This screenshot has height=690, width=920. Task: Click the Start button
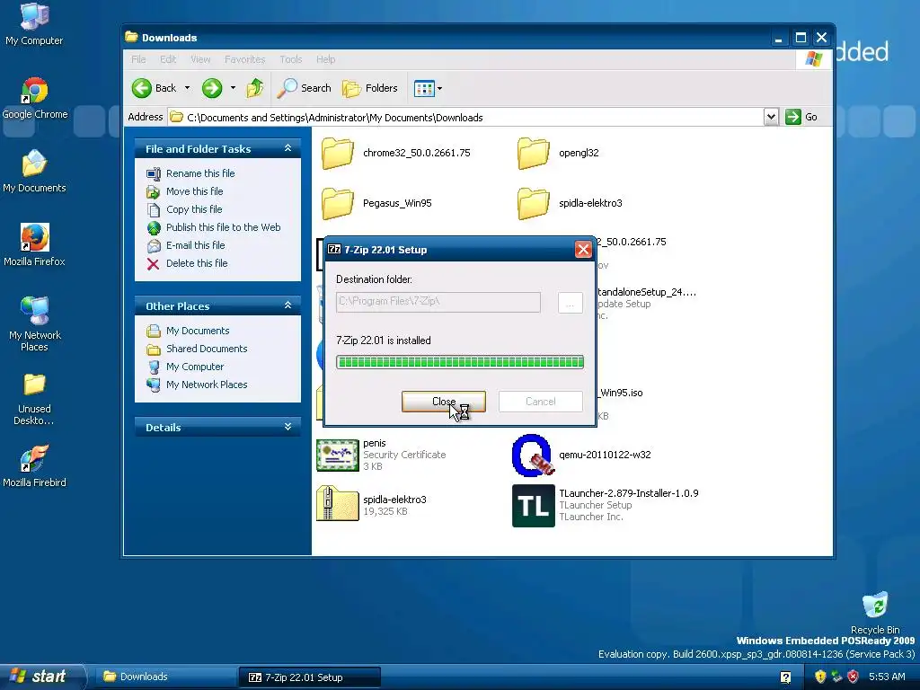[x=42, y=677]
